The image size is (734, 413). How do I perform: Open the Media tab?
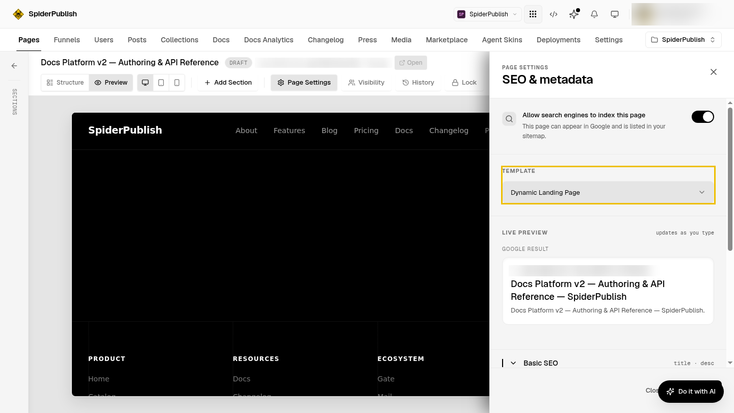pyautogui.click(x=401, y=40)
